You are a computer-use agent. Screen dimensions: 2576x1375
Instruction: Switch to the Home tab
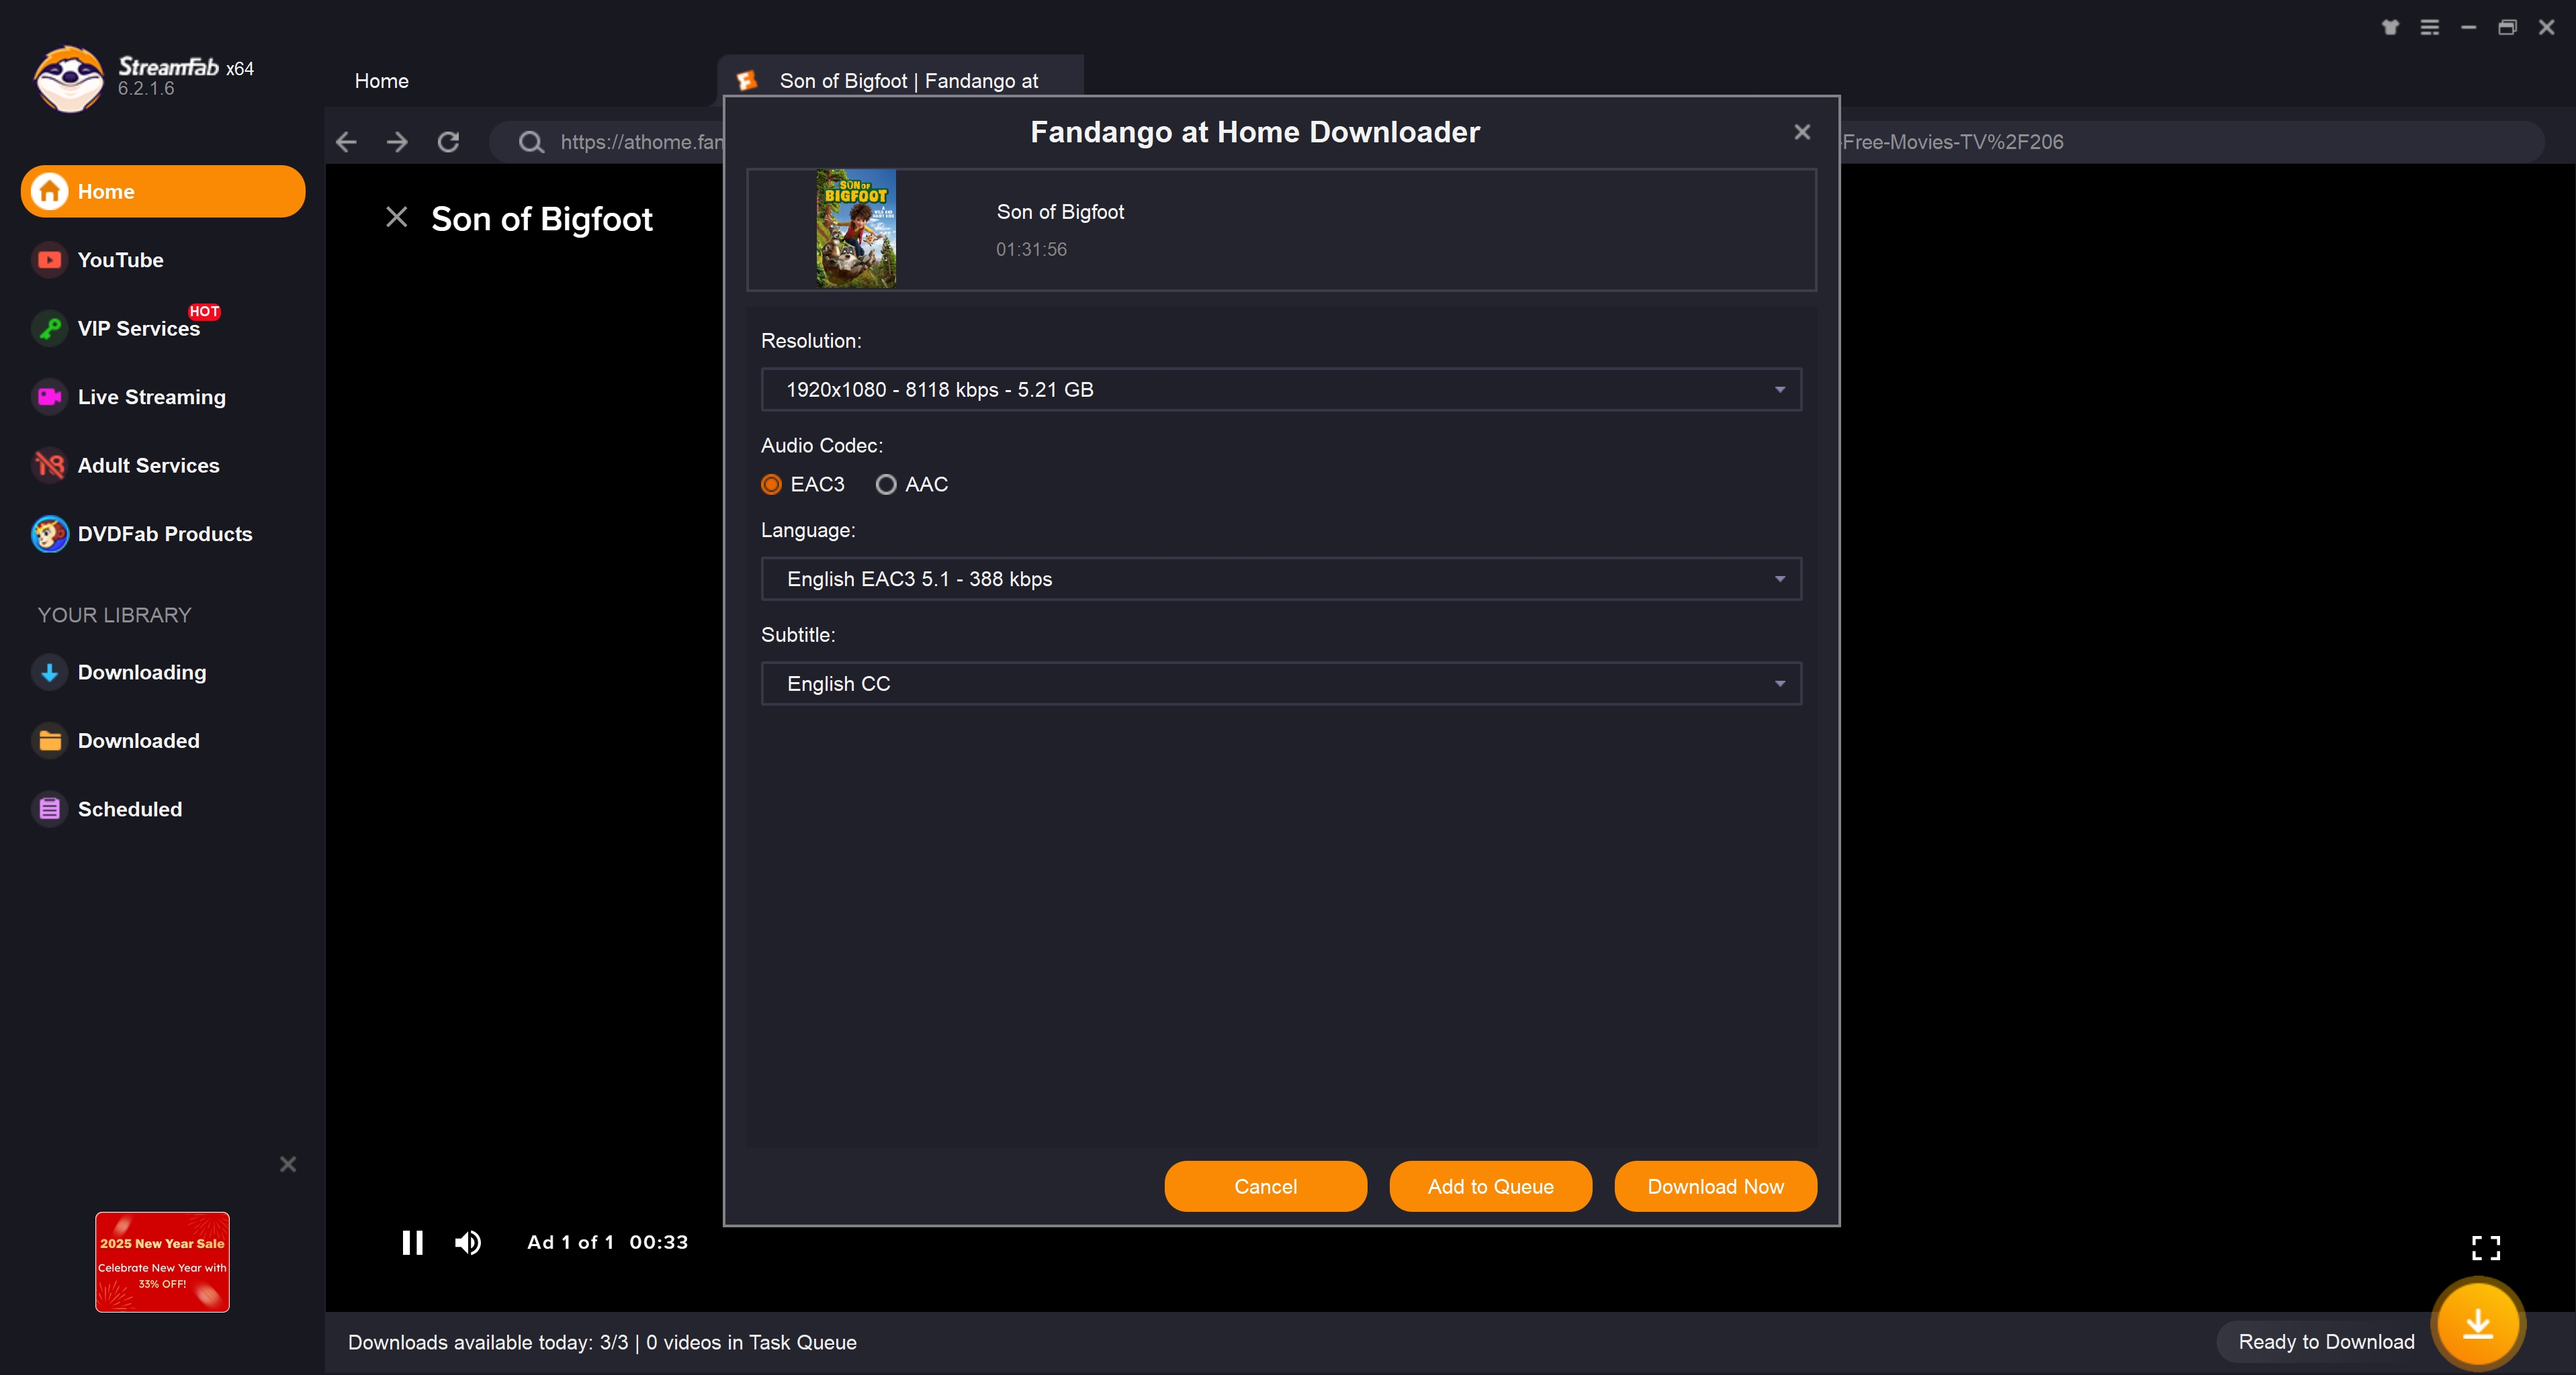[x=381, y=81]
